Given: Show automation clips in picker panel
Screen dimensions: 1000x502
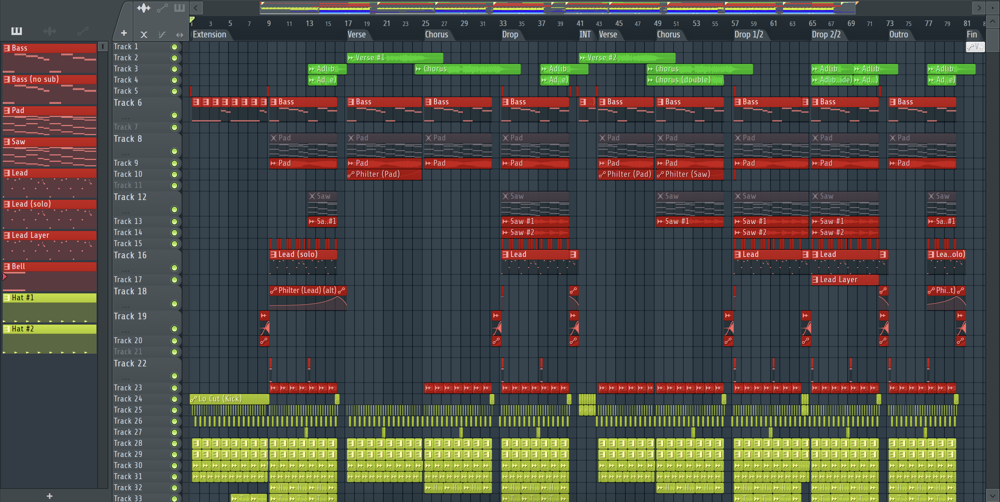Looking at the screenshot, I should [x=83, y=31].
